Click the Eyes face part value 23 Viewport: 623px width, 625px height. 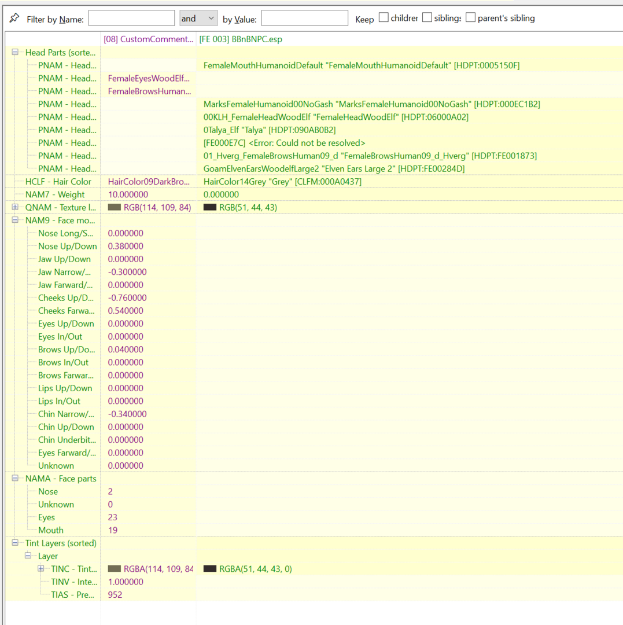pos(112,517)
